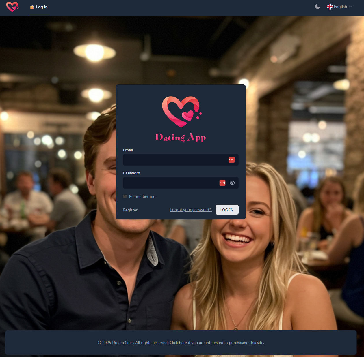Click the large heart logo in login card
364x357 pixels.
tap(181, 112)
